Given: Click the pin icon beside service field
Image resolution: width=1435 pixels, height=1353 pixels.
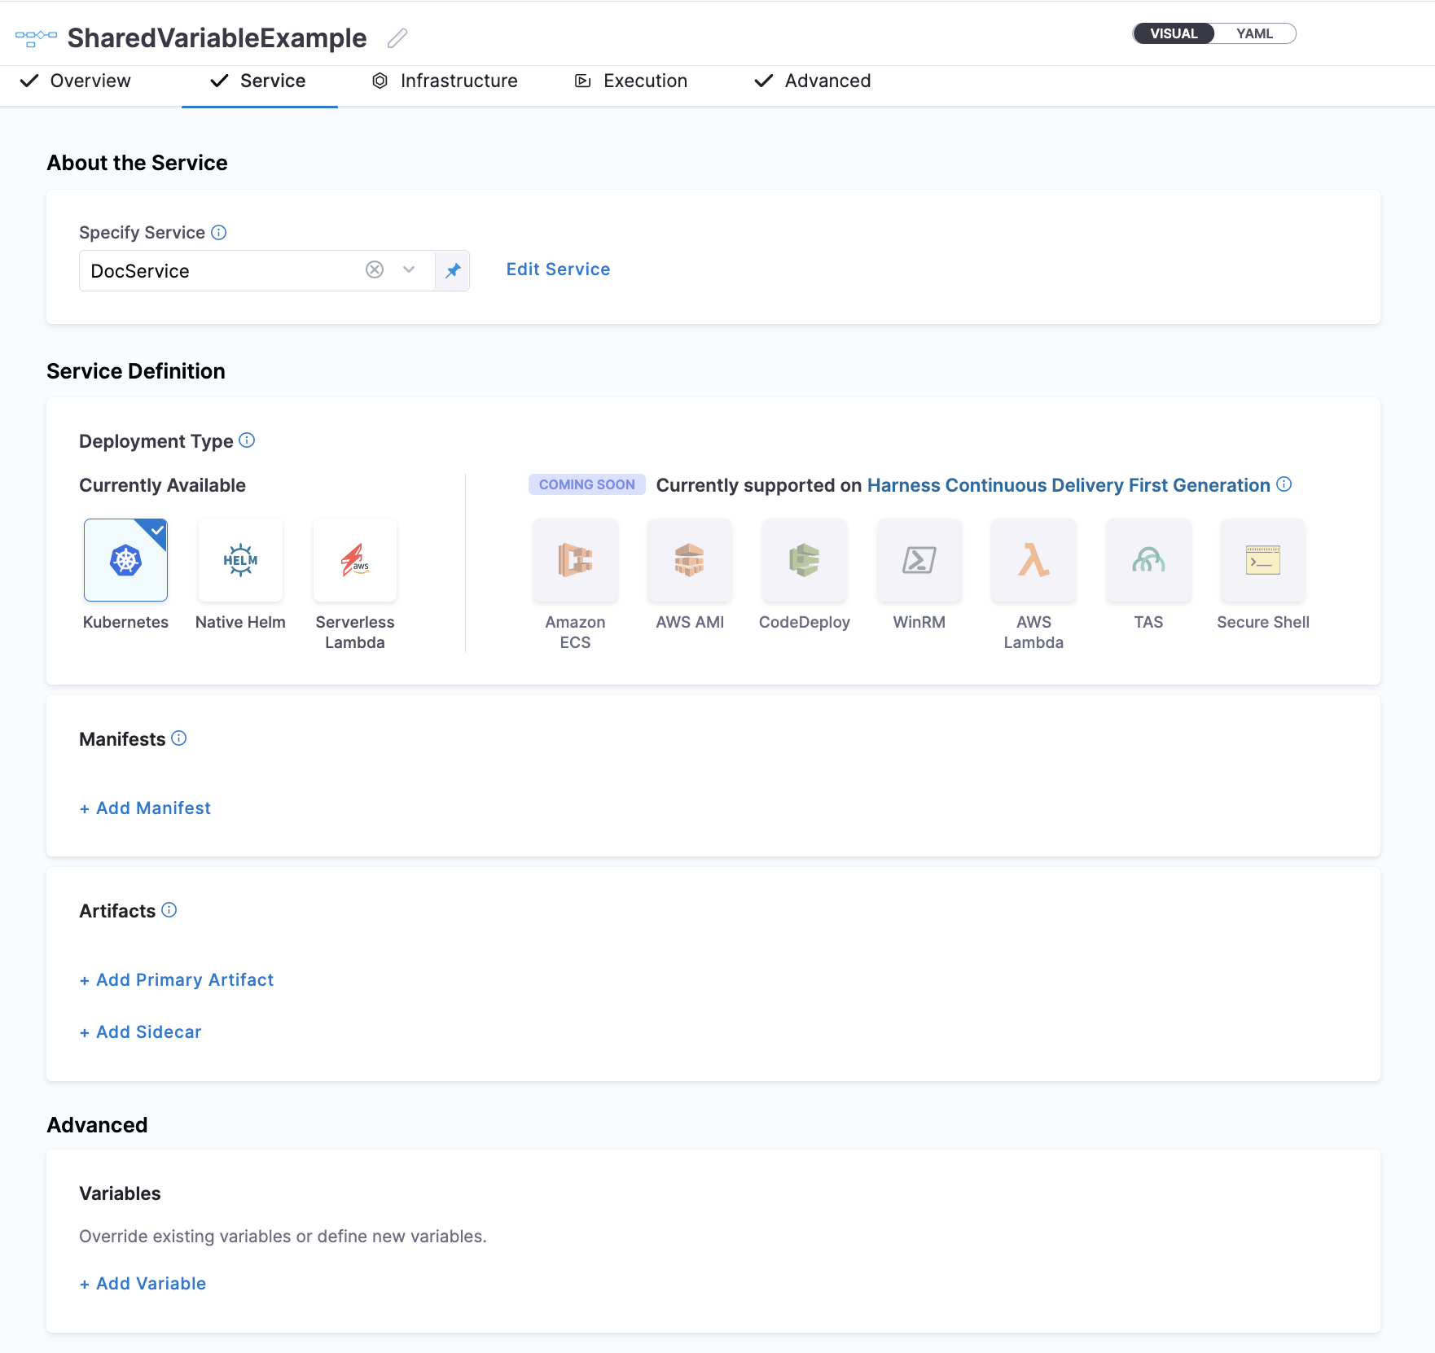Looking at the screenshot, I should [453, 270].
